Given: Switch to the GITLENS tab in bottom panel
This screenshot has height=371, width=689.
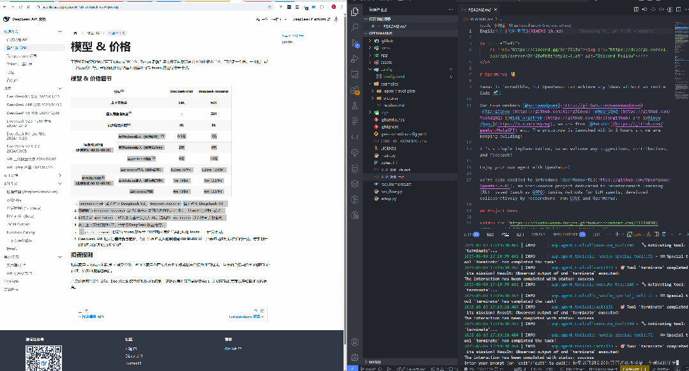Looking at the screenshot, I should (x=538, y=234).
